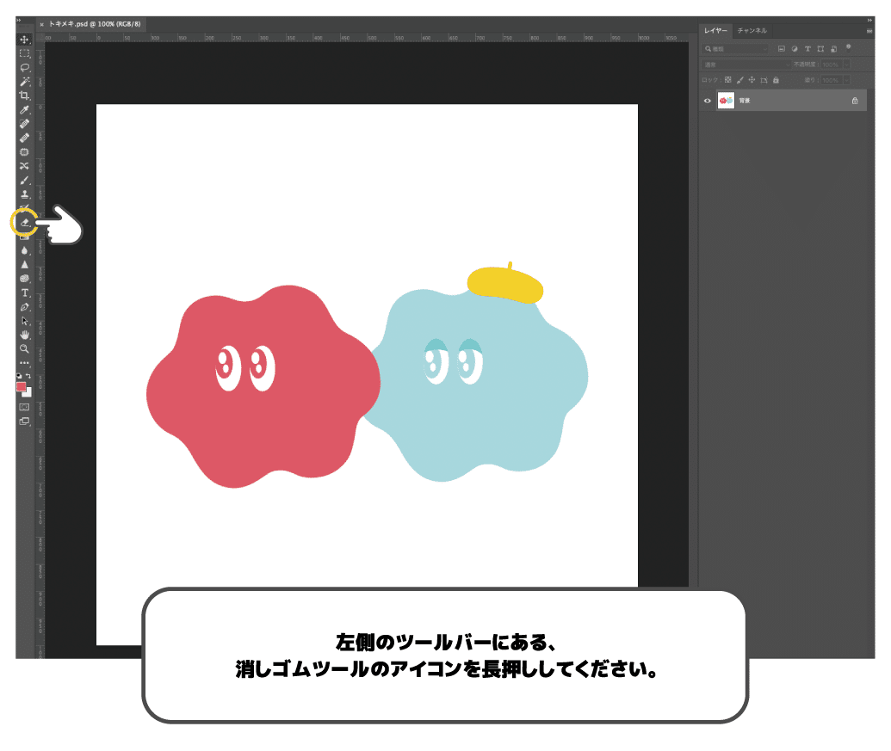Click the fill 100% field

[x=831, y=80]
